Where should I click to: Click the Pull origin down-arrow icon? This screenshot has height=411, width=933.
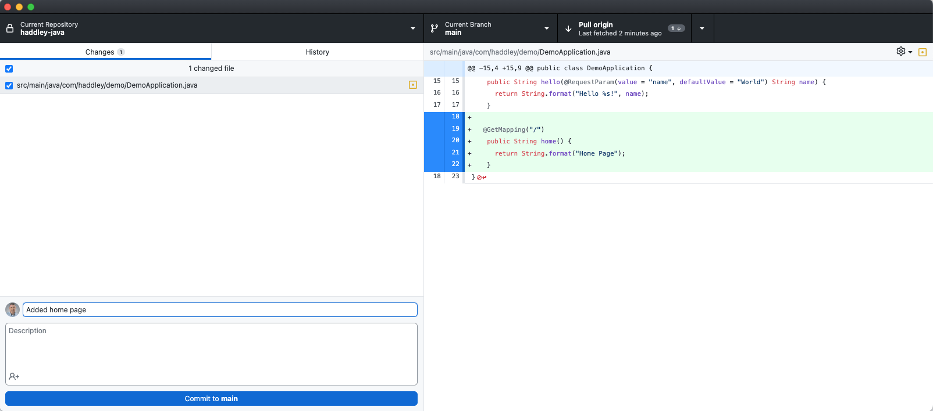568,28
